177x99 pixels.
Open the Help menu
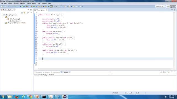pos(49,4)
